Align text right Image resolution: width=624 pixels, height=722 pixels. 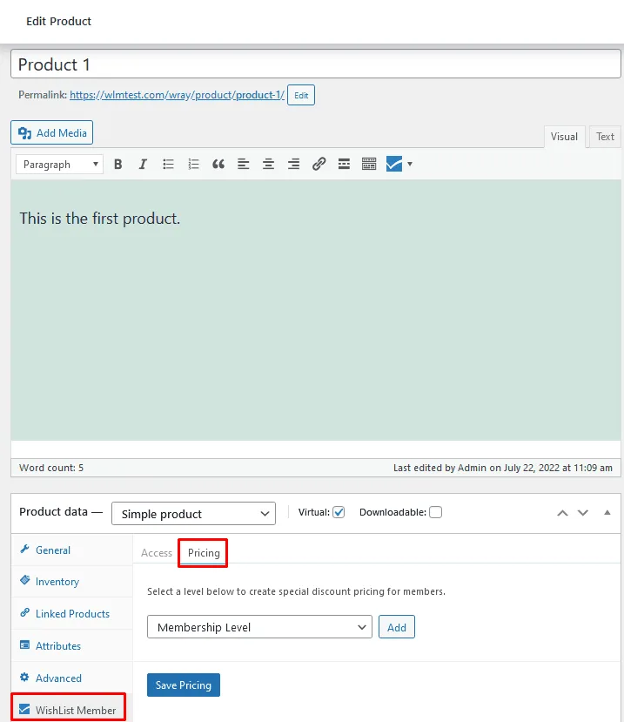click(x=293, y=164)
